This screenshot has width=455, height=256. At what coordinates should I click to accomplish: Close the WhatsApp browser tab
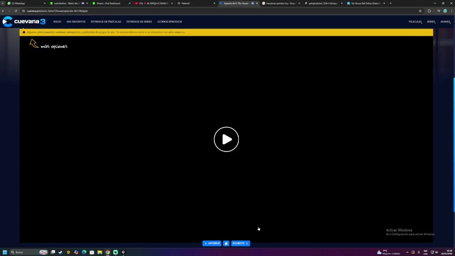(45, 3)
